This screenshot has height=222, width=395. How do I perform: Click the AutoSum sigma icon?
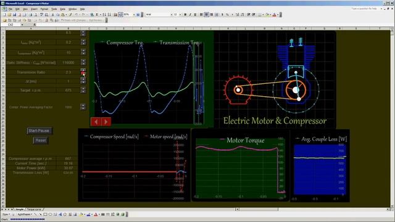97,15
